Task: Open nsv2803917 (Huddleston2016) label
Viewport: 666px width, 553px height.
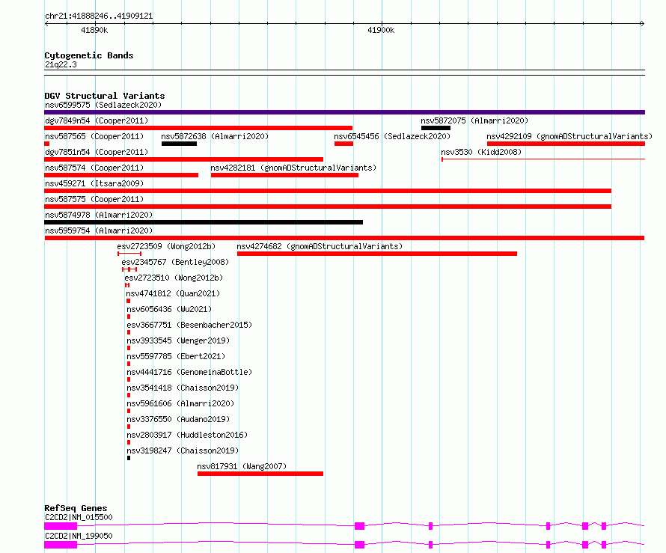Action: 187,435
